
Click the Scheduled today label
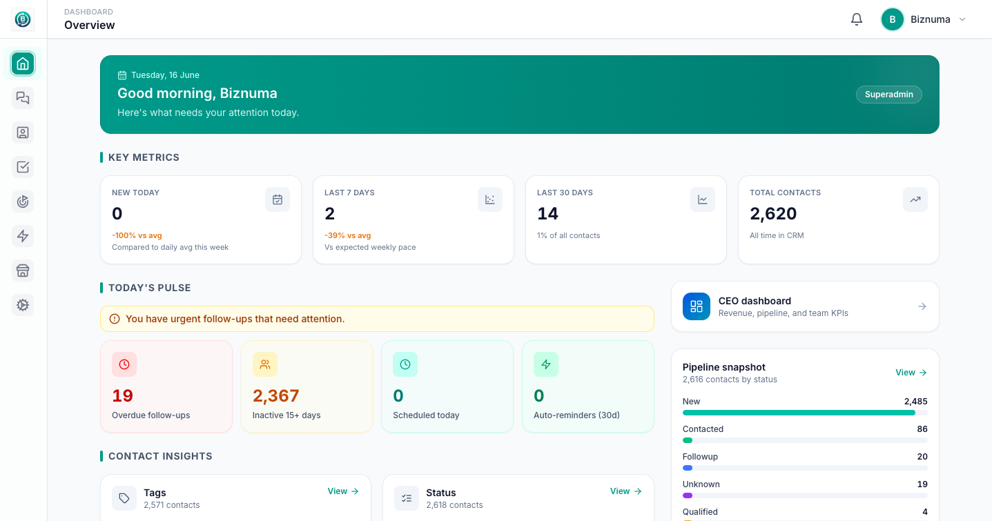(426, 415)
